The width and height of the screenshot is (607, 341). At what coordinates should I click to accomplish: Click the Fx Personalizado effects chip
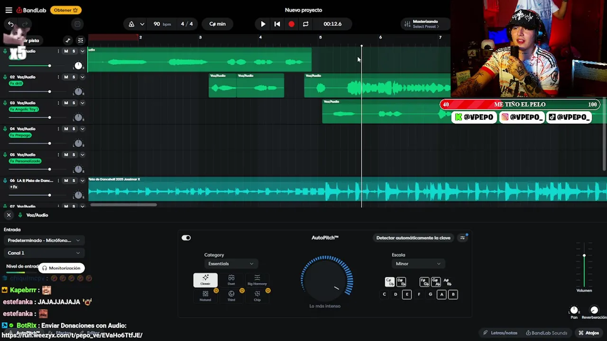[25, 161]
